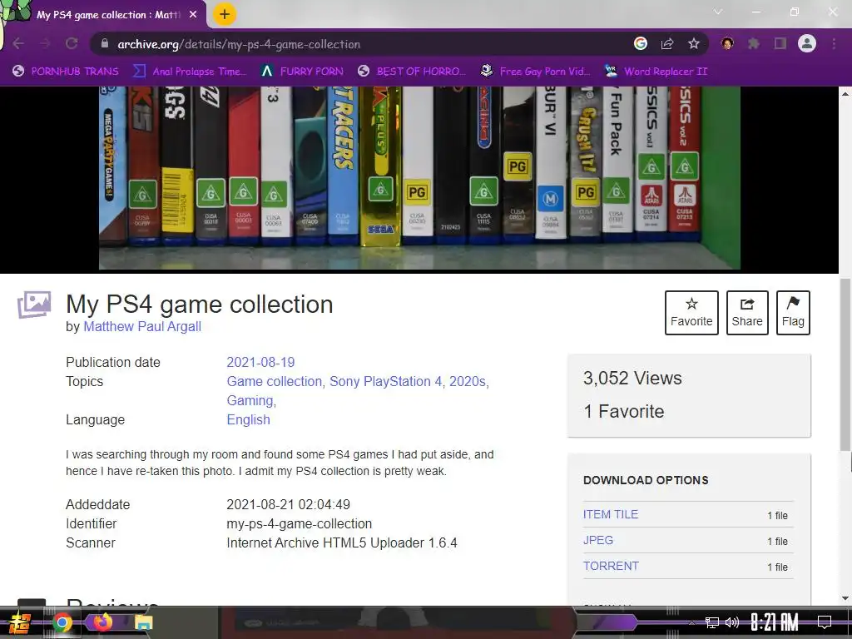Open the tab search chevron
Image resolution: width=852 pixels, height=639 pixels.
tap(718, 12)
